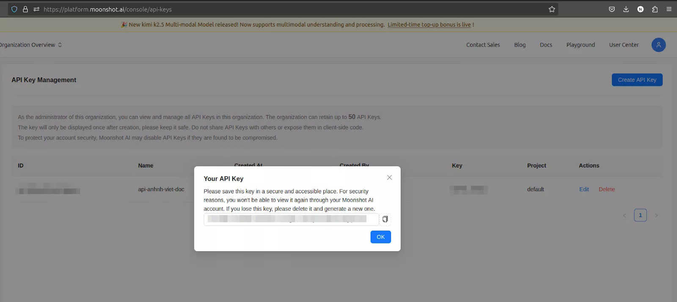Go to the next page arrow
The image size is (677, 302).
tap(656, 215)
